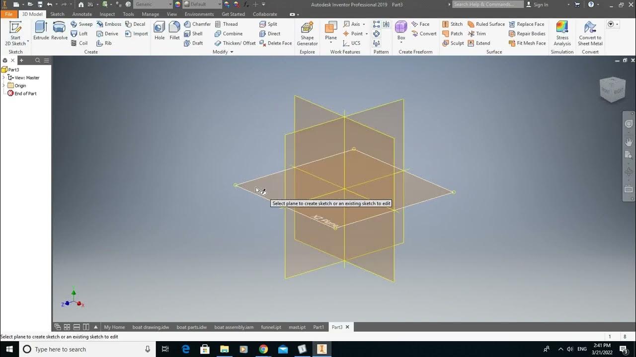636x357 pixels.
Task: Select the Emboss tool
Action: click(x=109, y=24)
